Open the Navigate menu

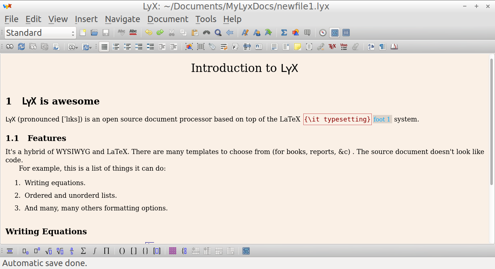pyautogui.click(x=122, y=19)
